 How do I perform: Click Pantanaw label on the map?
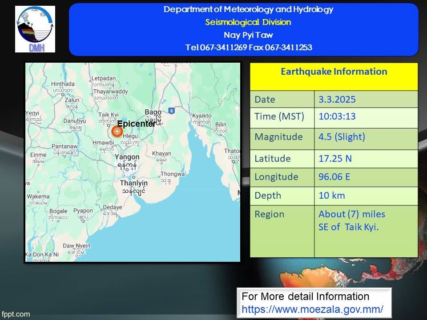[x=64, y=146]
